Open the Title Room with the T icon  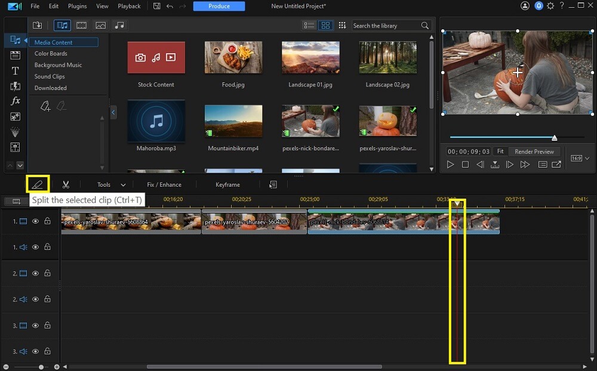(15, 70)
